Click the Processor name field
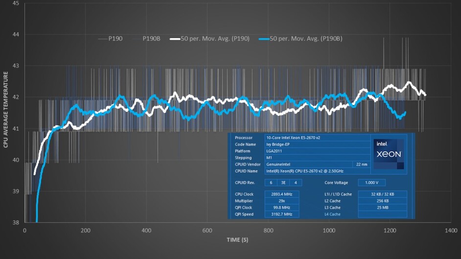The height and width of the screenshot is (259, 461). (317, 138)
